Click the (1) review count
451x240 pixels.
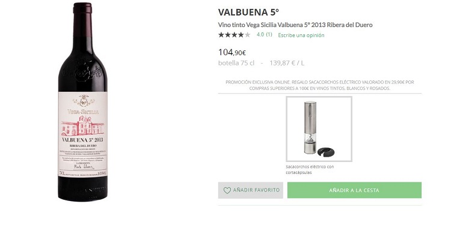click(x=269, y=35)
